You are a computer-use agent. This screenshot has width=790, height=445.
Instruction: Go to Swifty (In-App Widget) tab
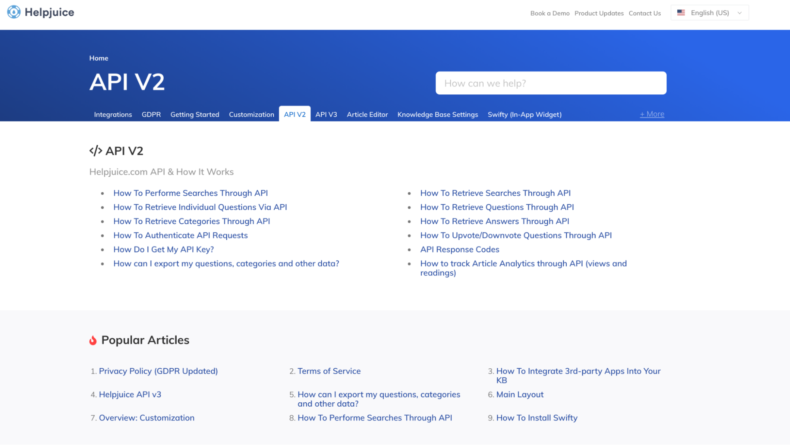point(524,115)
